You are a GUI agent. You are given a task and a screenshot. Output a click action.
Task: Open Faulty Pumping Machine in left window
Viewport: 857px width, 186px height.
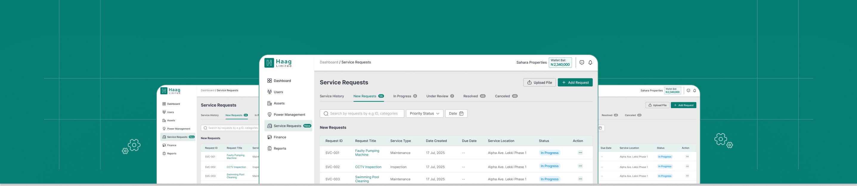point(235,157)
